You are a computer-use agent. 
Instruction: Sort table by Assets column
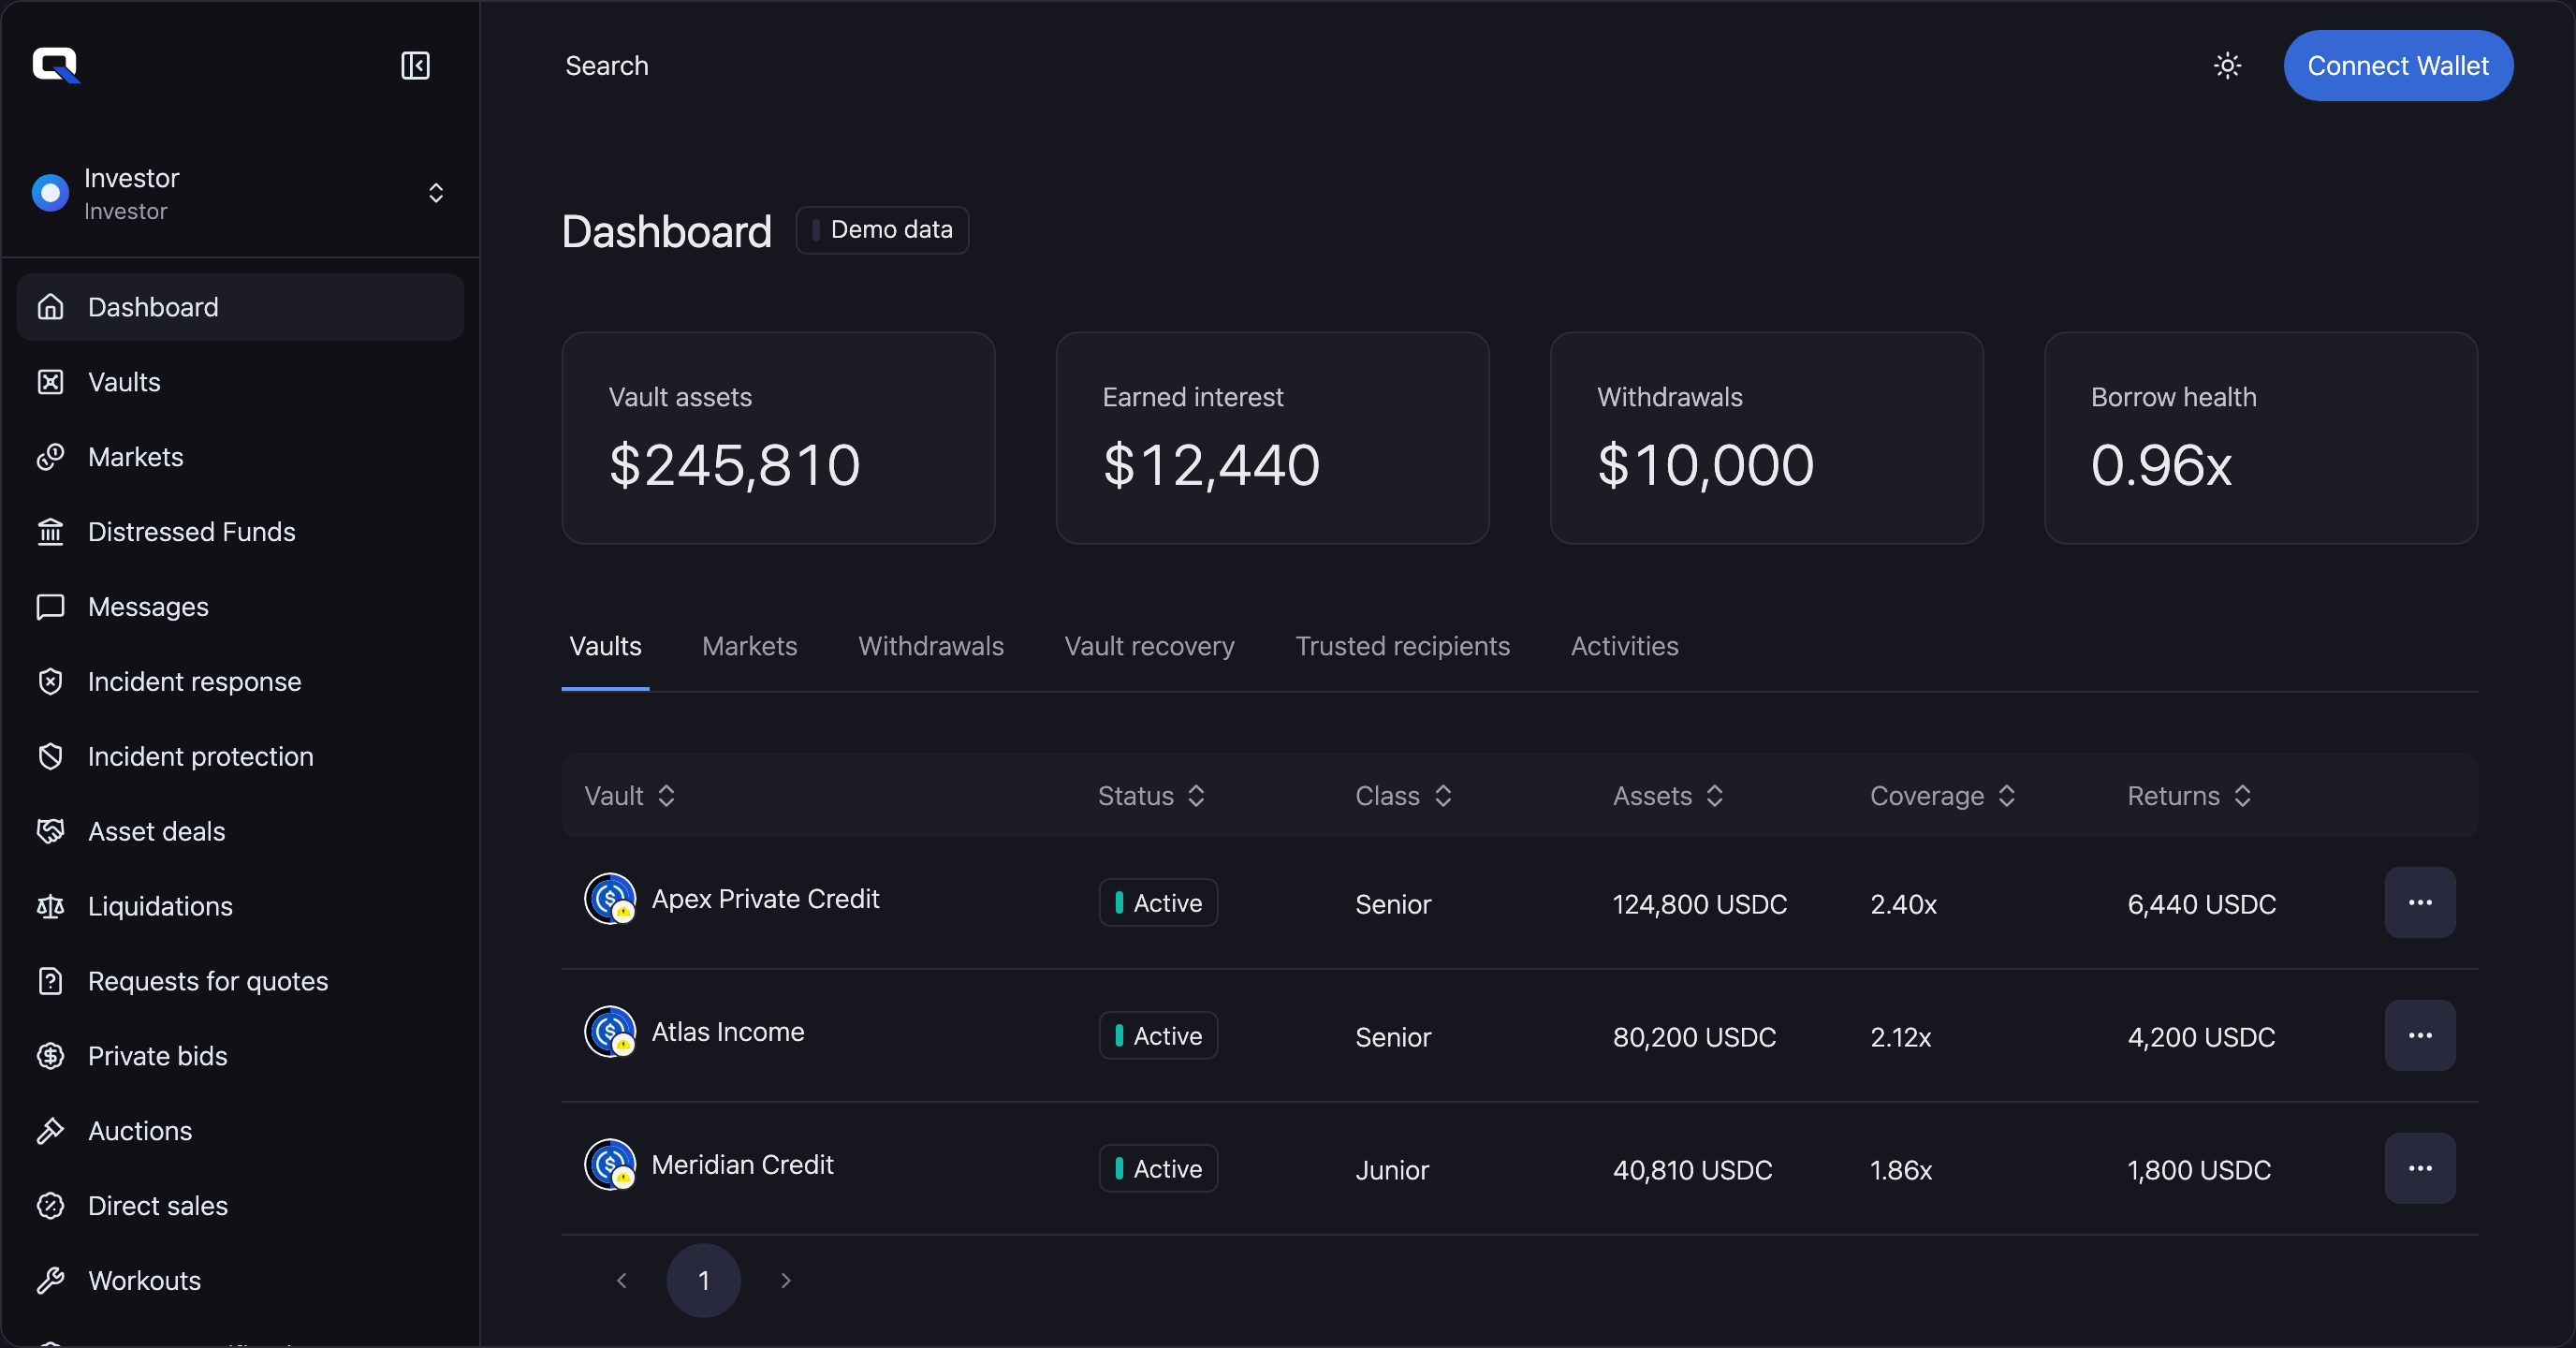pyautogui.click(x=1669, y=796)
